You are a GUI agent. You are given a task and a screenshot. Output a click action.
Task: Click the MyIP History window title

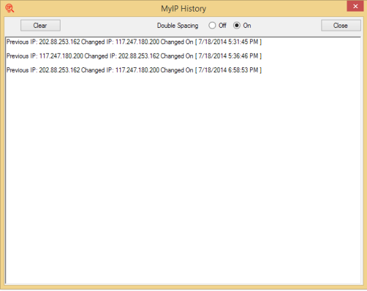pyautogui.click(x=183, y=9)
